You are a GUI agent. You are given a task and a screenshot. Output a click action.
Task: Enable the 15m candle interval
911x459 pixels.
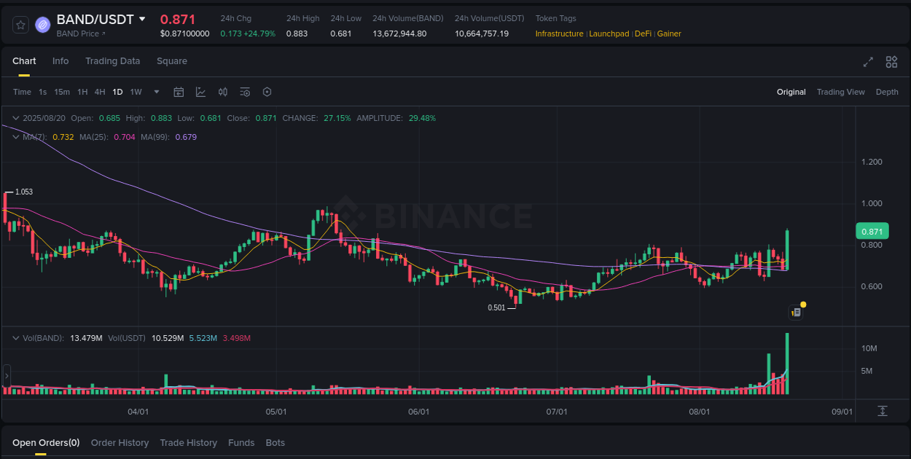pos(62,92)
